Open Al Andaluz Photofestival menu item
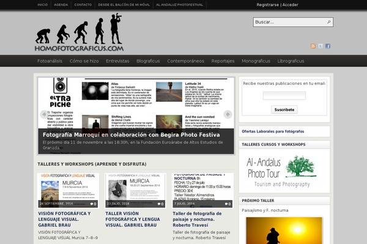This screenshot has width=367, height=244. [x=179, y=5]
